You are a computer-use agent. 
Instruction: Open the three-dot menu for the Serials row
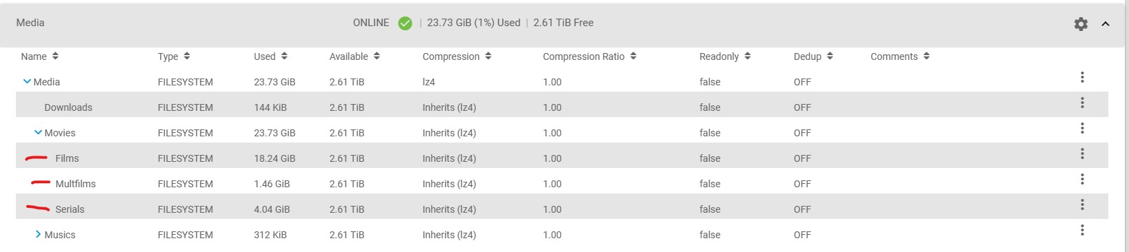coord(1082,204)
